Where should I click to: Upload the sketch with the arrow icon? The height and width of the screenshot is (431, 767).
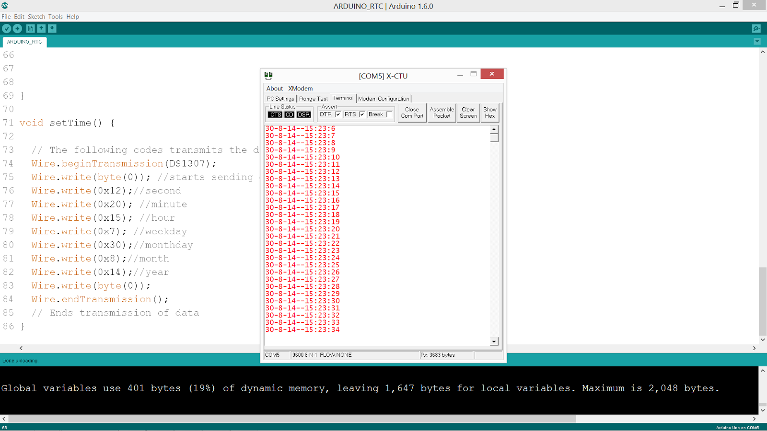(x=17, y=28)
